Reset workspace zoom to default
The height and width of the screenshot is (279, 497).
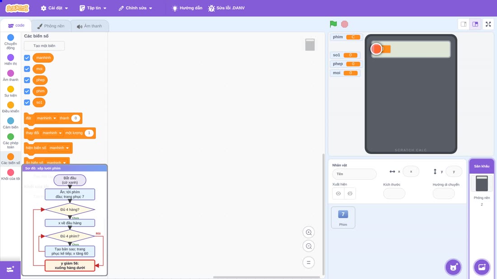click(309, 263)
